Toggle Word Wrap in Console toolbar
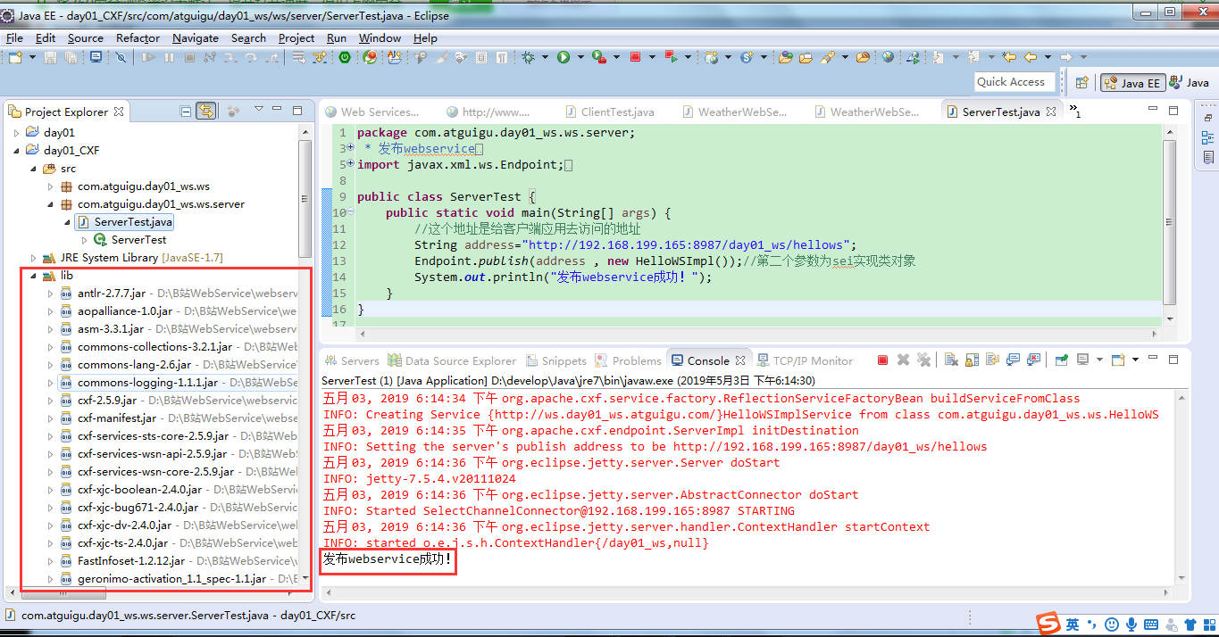Image resolution: width=1219 pixels, height=637 pixels. (x=993, y=360)
